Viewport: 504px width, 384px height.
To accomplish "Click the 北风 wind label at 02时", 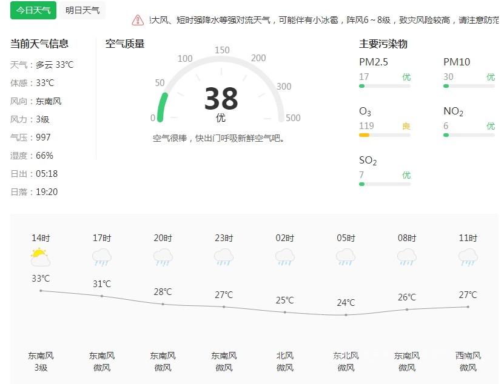I will point(285,356).
